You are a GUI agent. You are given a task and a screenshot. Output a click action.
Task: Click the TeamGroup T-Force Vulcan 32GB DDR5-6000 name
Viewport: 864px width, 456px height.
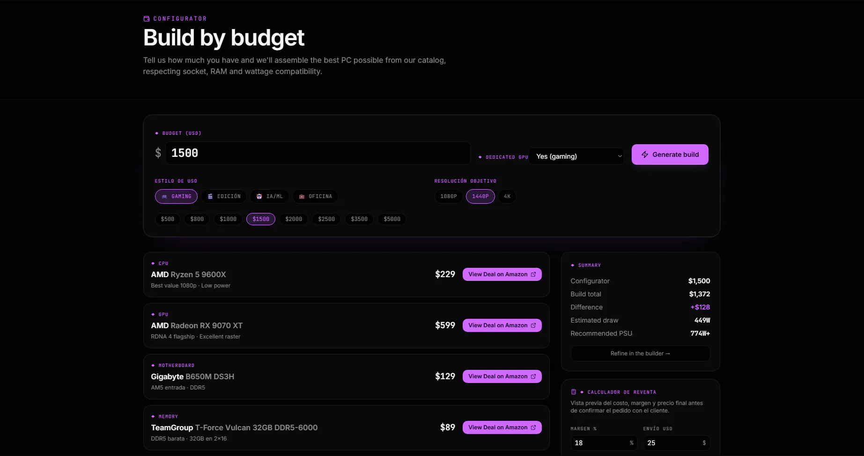tap(234, 427)
